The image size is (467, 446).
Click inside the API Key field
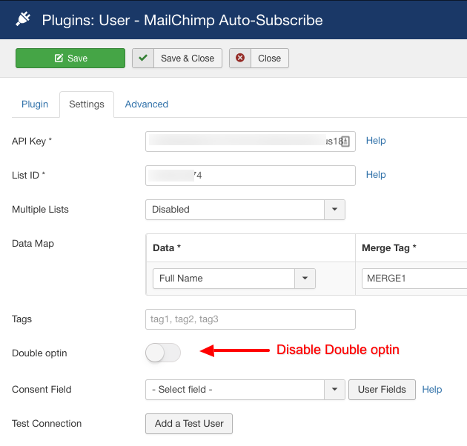pyautogui.click(x=251, y=142)
